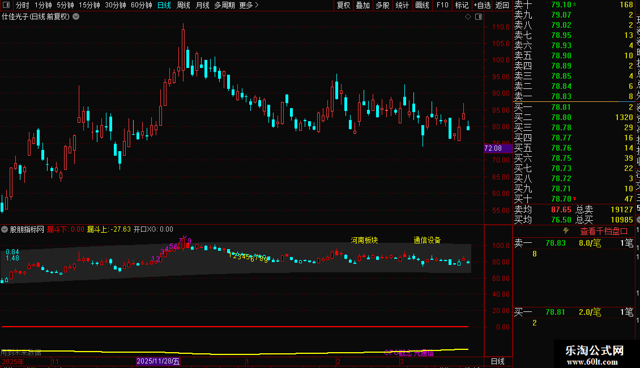Click the red icon after 查看千档盘口

(x=624, y=231)
